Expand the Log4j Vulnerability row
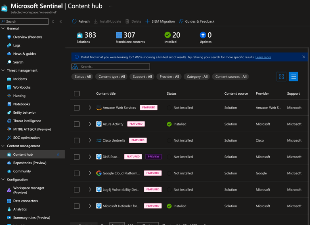The width and height of the screenshot is (310, 225). pos(90,189)
